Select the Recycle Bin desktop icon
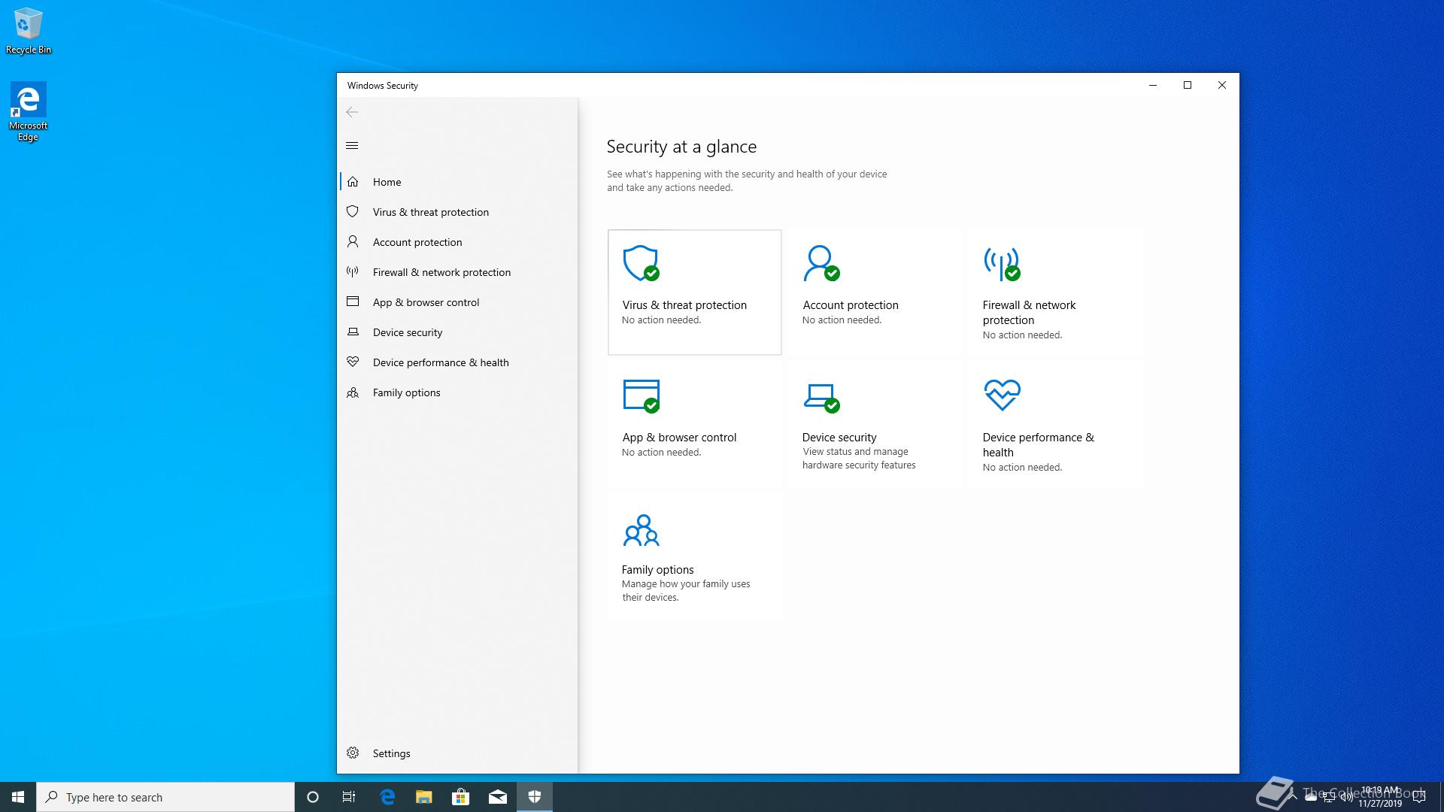 point(29,31)
